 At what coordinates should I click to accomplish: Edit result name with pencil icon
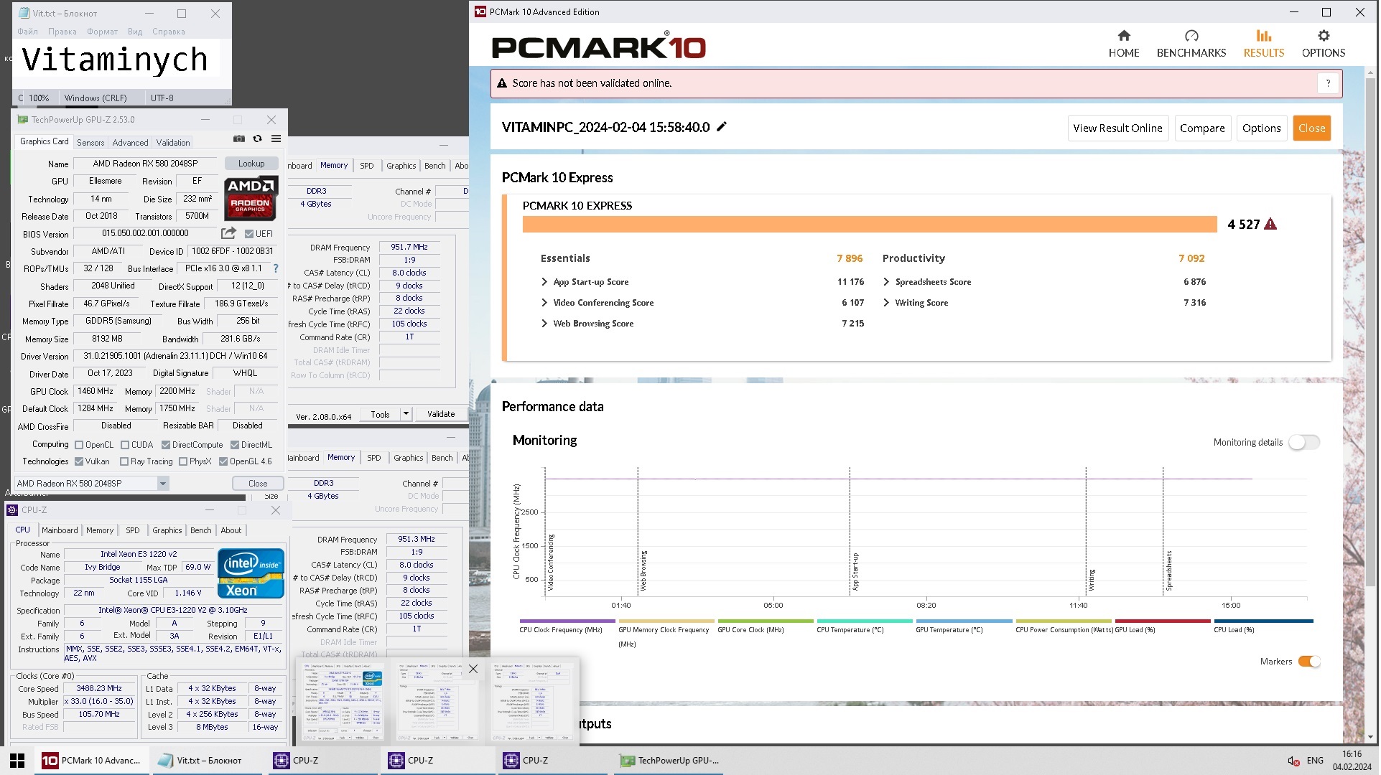click(x=722, y=127)
